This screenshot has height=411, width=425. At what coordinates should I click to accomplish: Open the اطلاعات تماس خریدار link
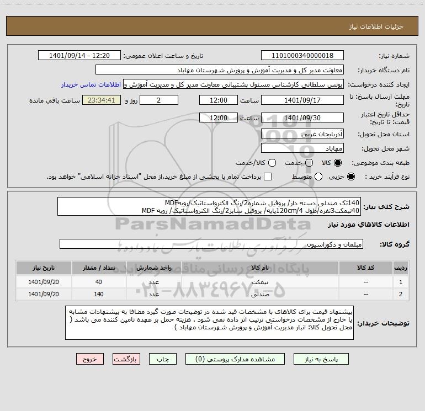(91, 84)
